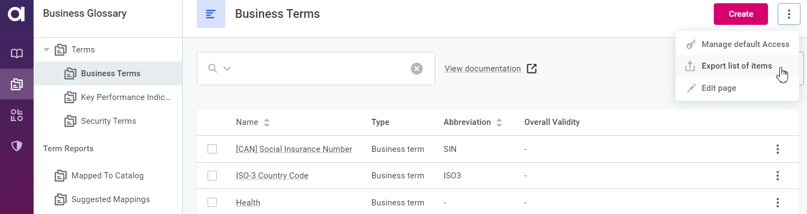Open row options for ISO-3 Country Code
The image size is (807, 214).
point(778,176)
